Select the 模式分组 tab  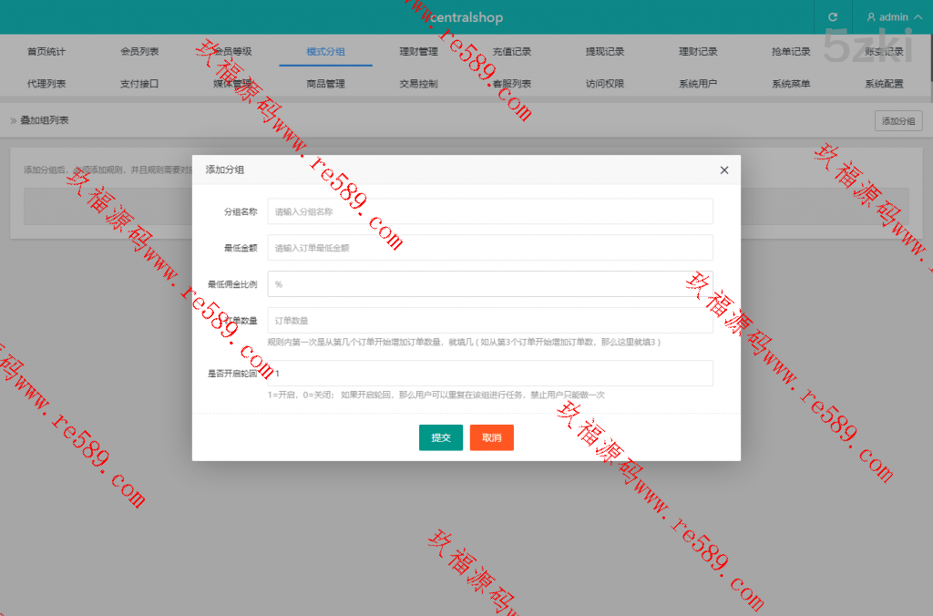325,52
